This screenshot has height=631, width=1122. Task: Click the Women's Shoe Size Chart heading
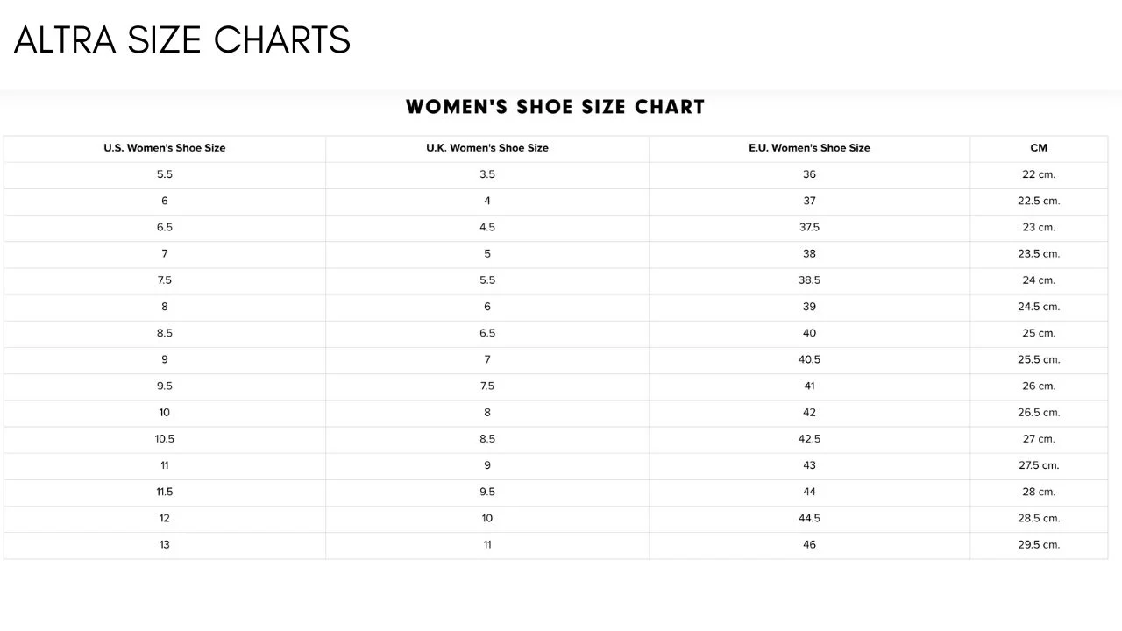point(555,107)
